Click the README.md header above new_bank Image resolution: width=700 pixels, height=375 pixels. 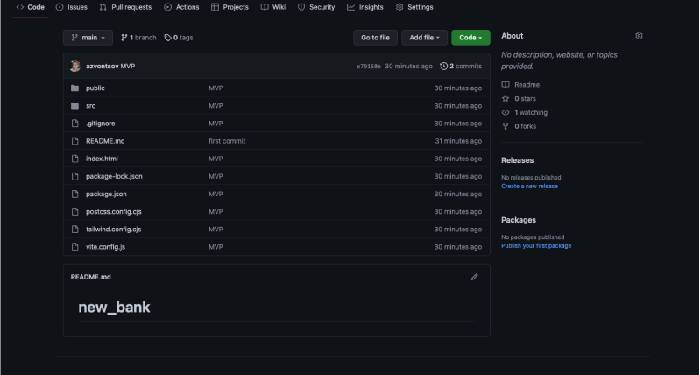tap(90, 277)
